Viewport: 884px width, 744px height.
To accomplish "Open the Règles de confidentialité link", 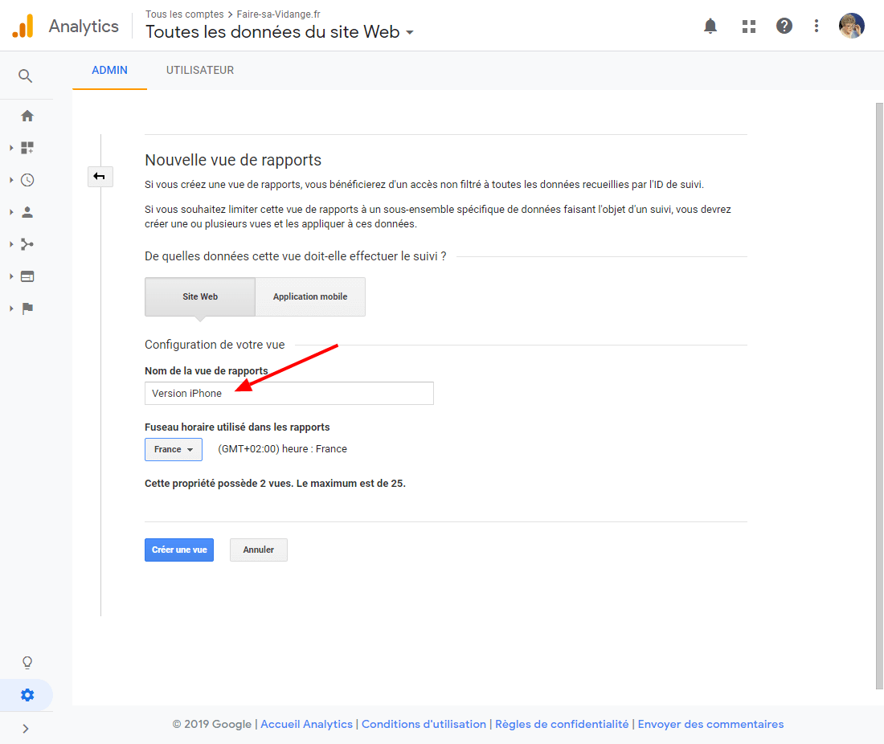I will (x=562, y=724).
